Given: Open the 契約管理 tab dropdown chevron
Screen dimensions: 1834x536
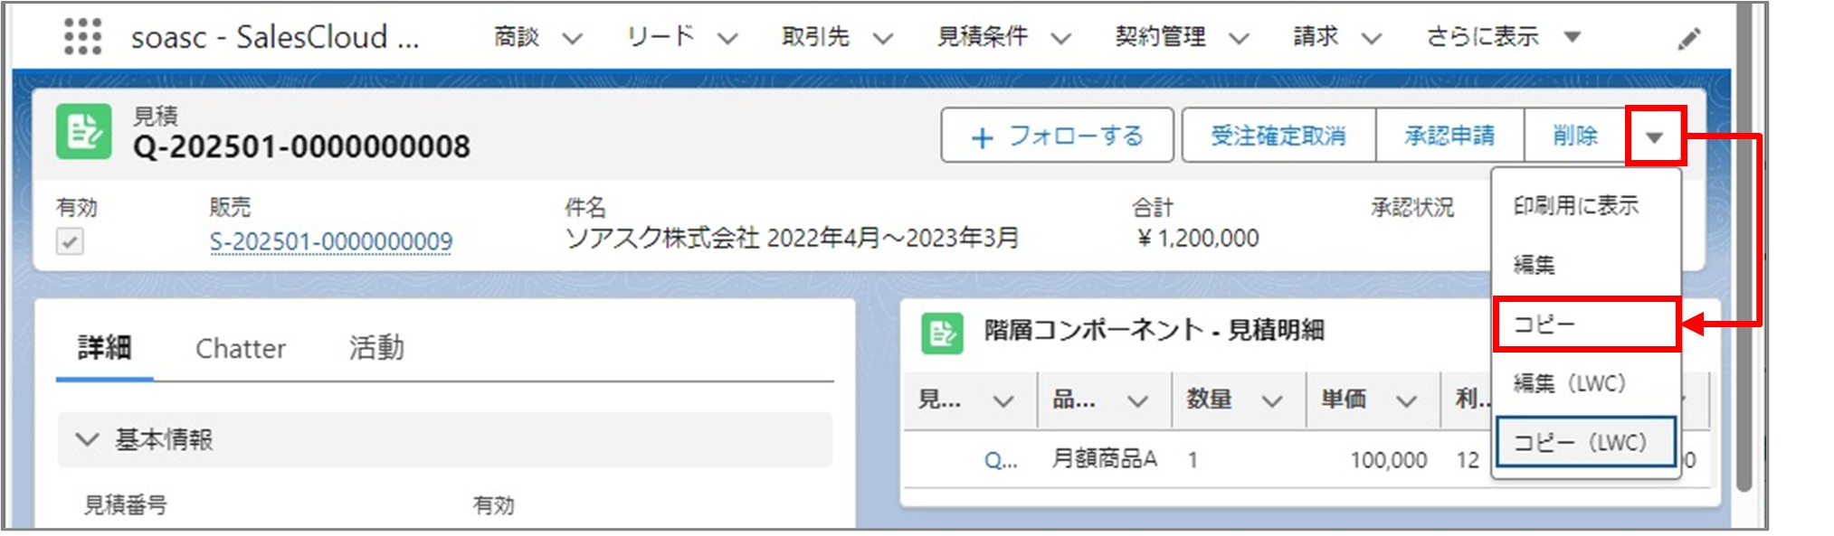Looking at the screenshot, I should click(x=1239, y=38).
